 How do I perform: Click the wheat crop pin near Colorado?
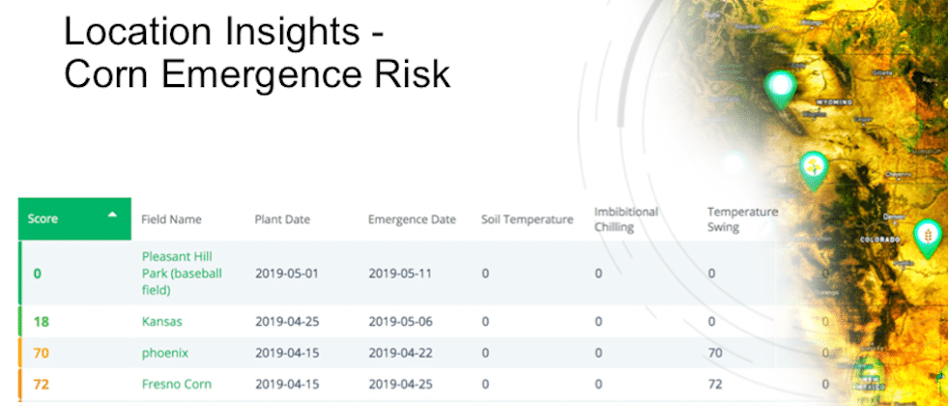[x=928, y=239]
